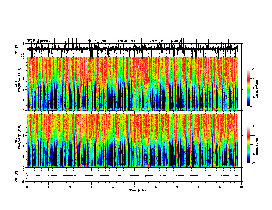Click the 'start UT = 14:40:0' label

tap(166, 41)
